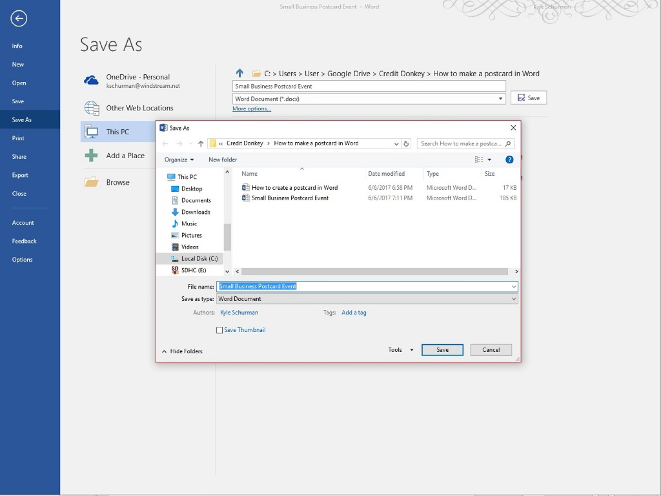Viewport: 661px width, 496px height.
Task: Open the Tools dropdown menu
Action: (x=400, y=350)
